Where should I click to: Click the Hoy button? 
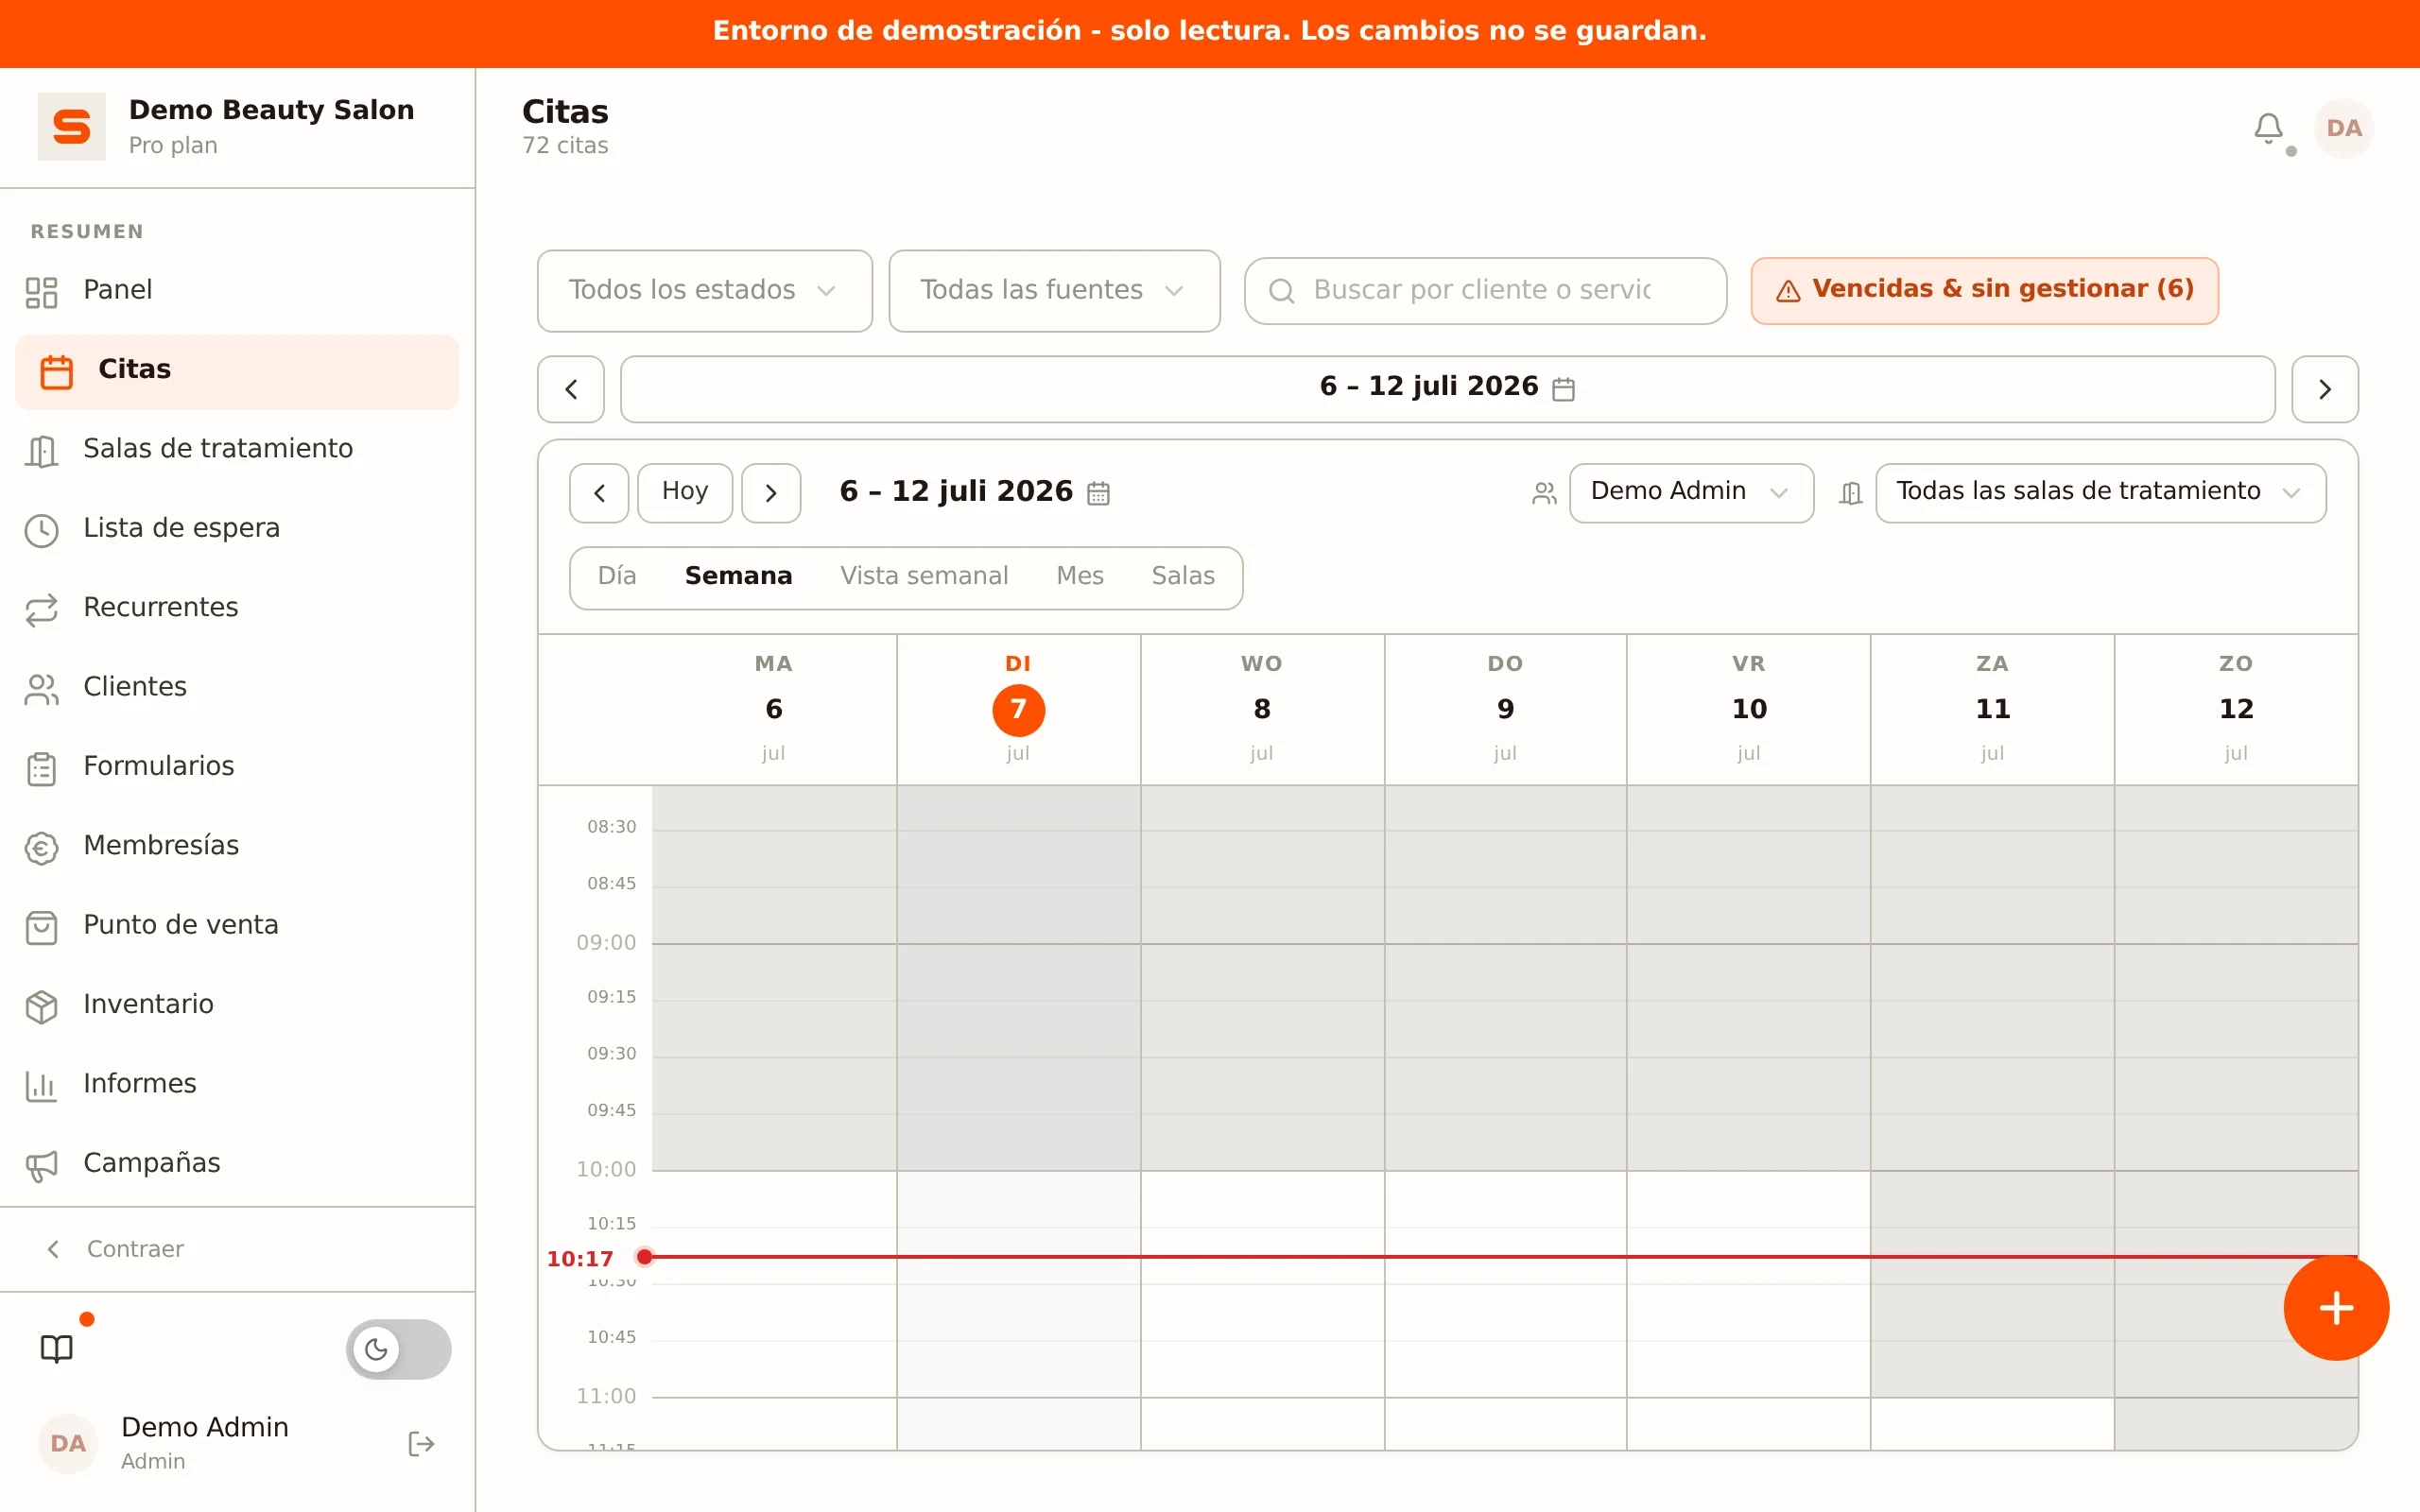tap(685, 492)
